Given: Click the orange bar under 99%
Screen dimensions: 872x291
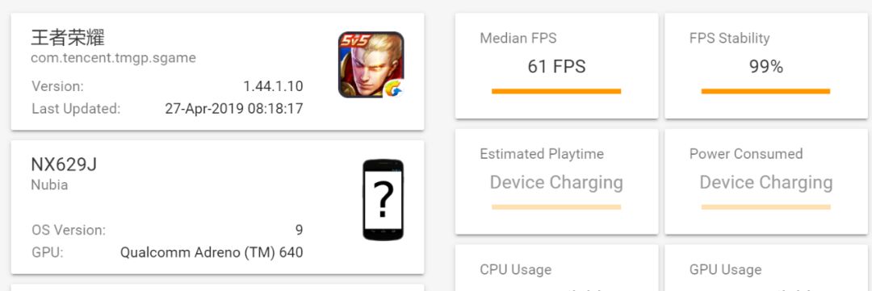Looking at the screenshot, I should 765,91.
